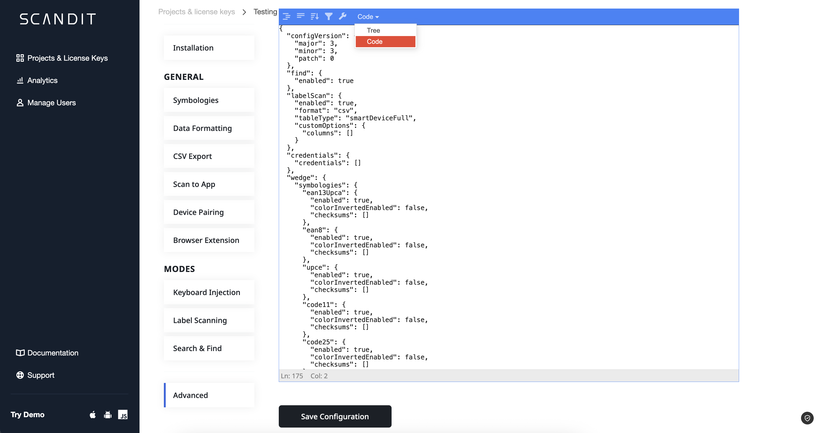
Task: Repair the JSON with the wrench icon
Action: [343, 16]
